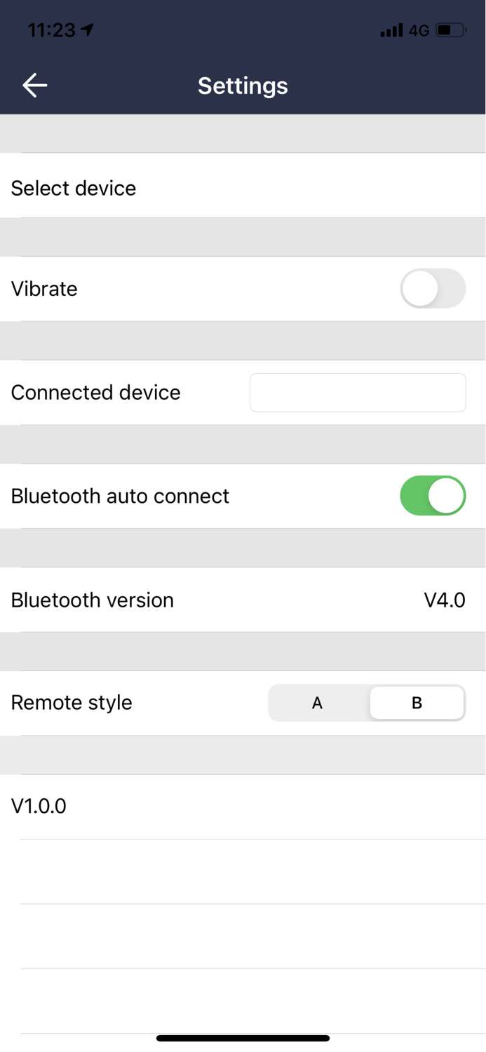
Task: Click the location arrow next to the clock
Action: [x=87, y=29]
